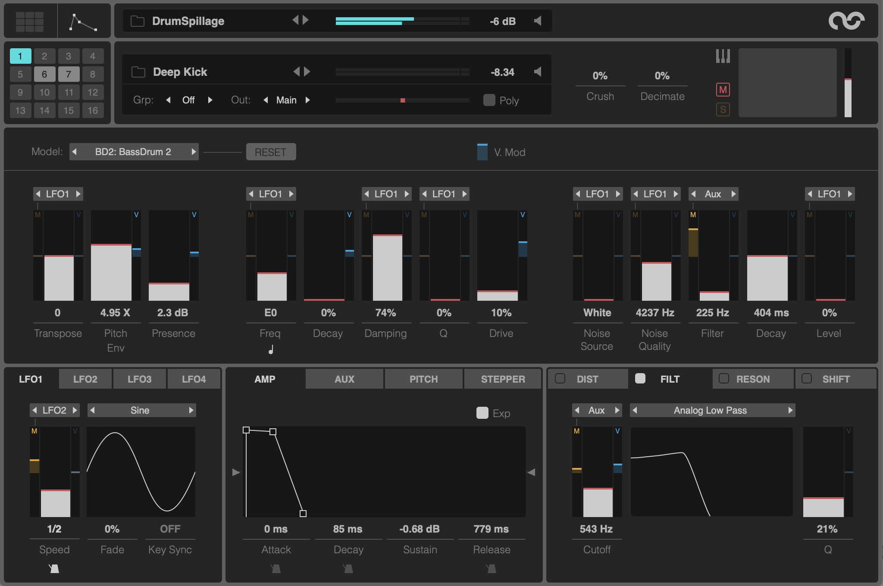
Task: Open the Analog Low Pass filter type selector
Action: pyautogui.click(x=710, y=410)
